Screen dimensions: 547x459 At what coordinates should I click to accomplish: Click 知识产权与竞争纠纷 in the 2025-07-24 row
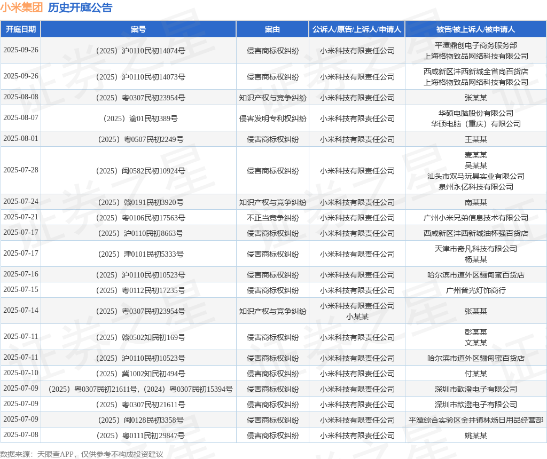(x=273, y=202)
